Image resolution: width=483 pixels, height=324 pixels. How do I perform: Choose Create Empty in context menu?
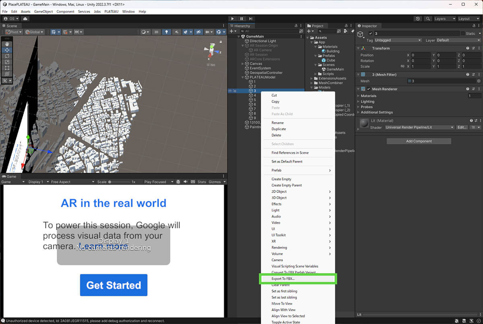pyautogui.click(x=281, y=179)
